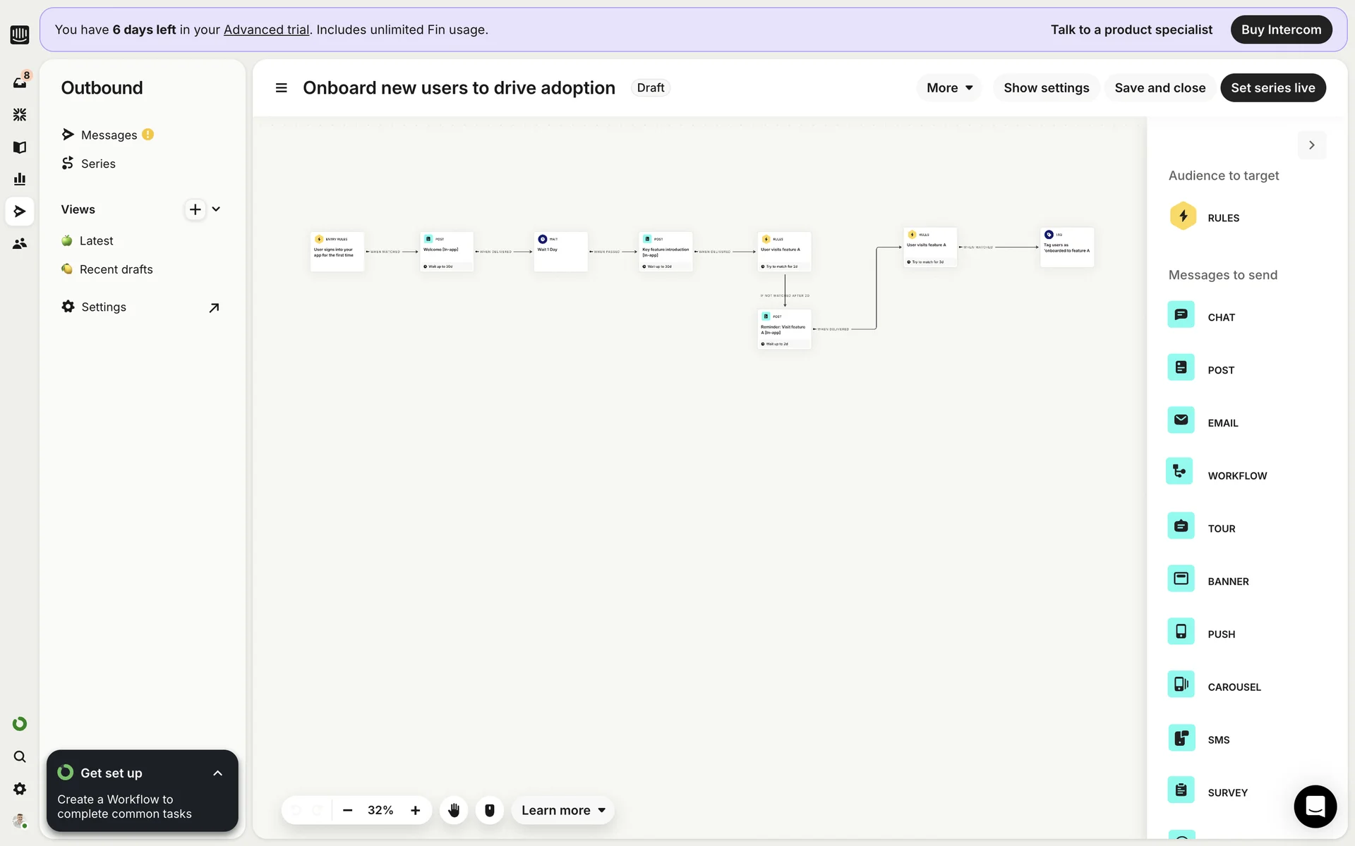
Task: Pick the CHAT message block icon
Action: click(1181, 315)
